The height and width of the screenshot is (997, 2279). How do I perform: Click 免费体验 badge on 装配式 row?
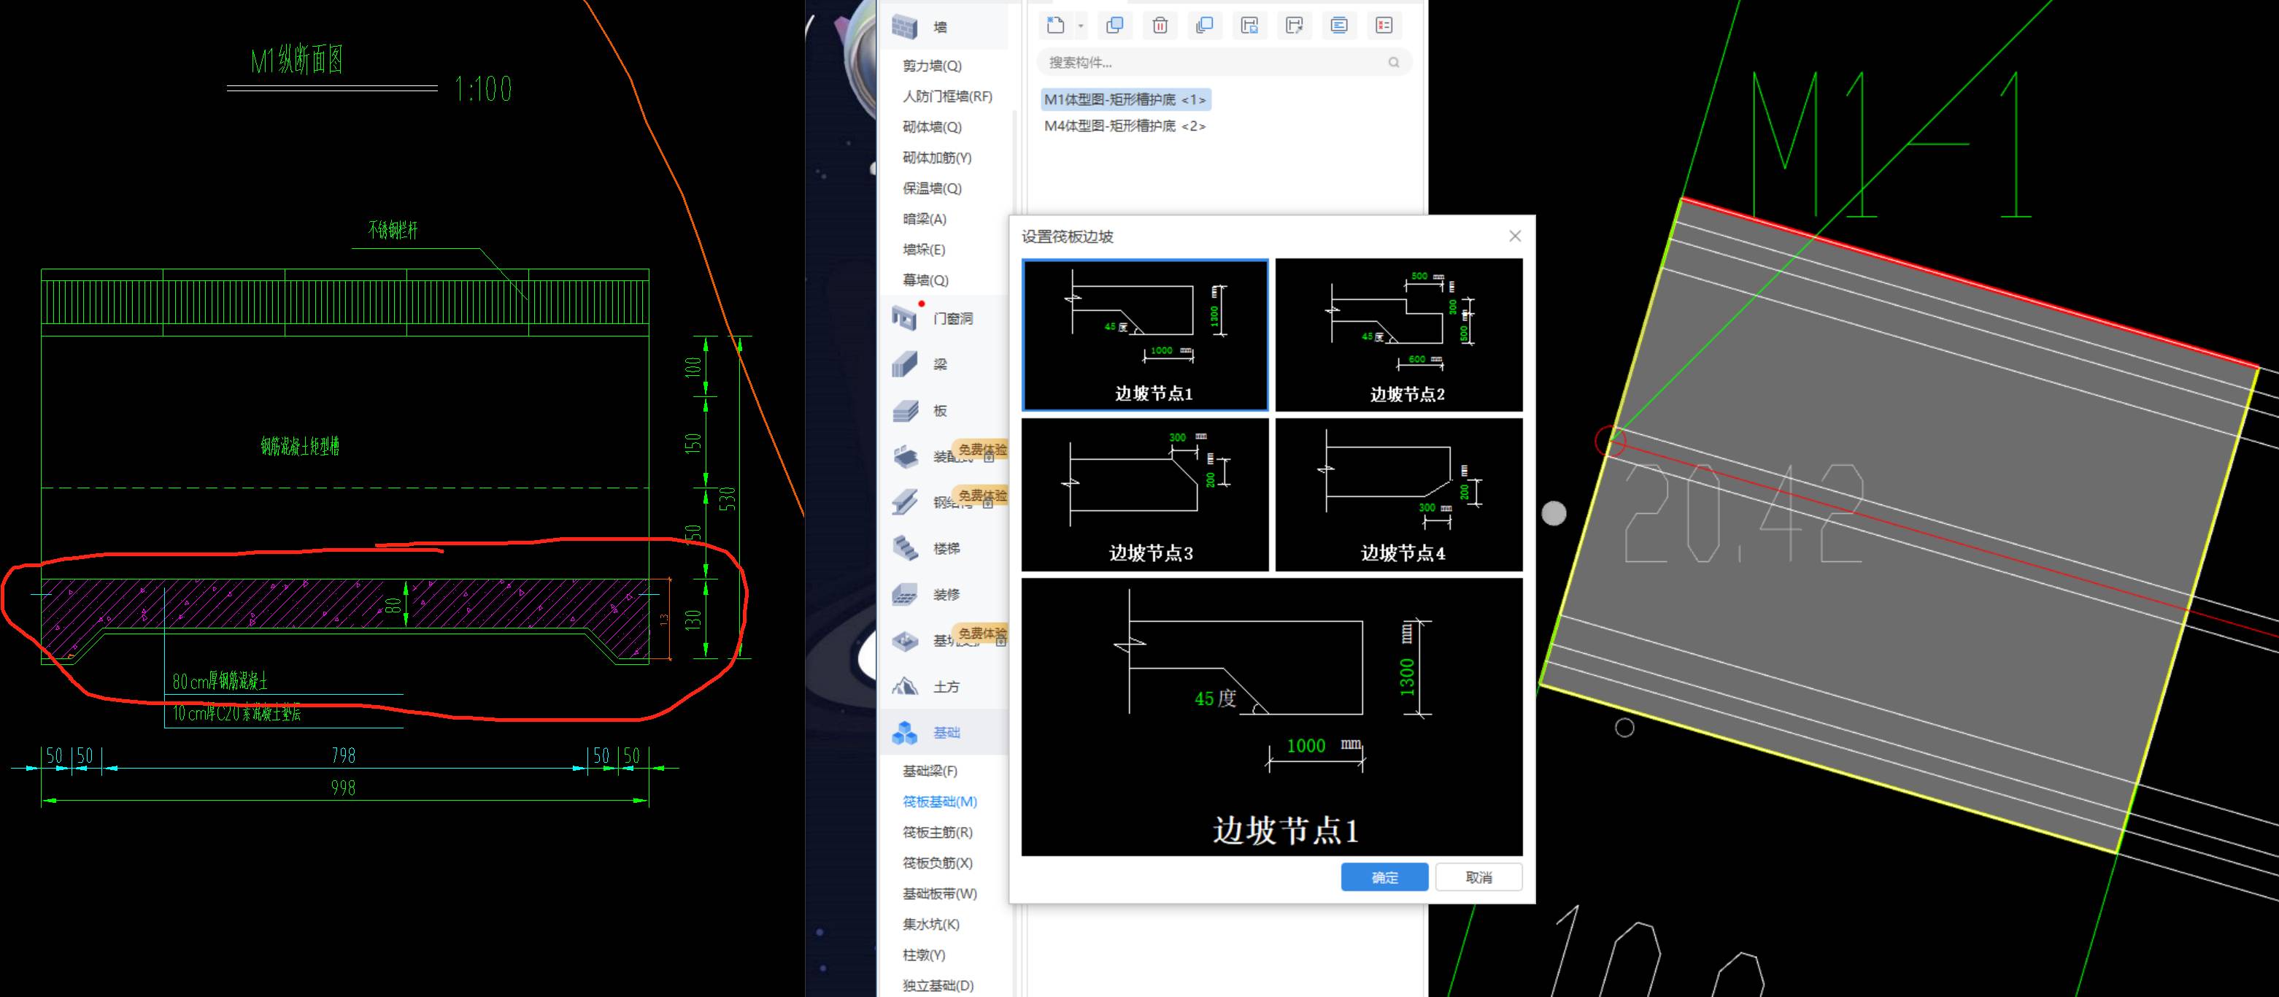(981, 450)
